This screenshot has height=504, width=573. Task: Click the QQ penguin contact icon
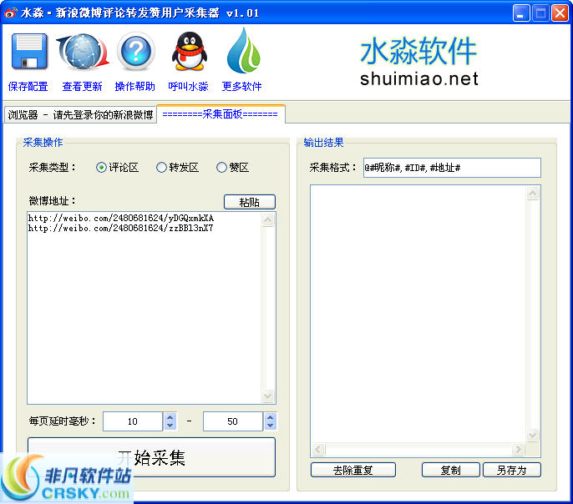click(190, 51)
